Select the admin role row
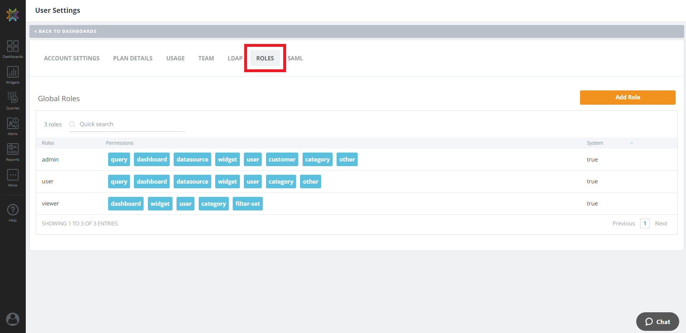Image resolution: width=686 pixels, height=333 pixels. [50, 160]
